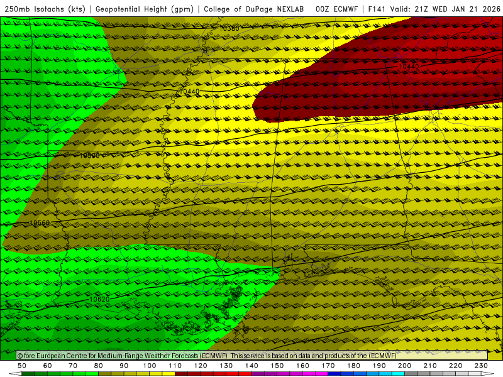This screenshot has height=377, width=503.
Task: Click the legend value 170
Action: [x=328, y=366]
